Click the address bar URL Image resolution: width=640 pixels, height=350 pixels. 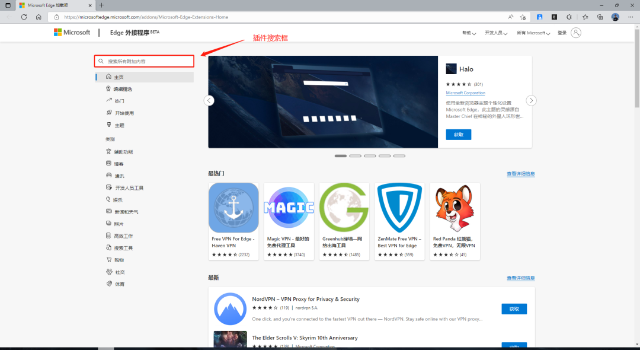click(146, 17)
